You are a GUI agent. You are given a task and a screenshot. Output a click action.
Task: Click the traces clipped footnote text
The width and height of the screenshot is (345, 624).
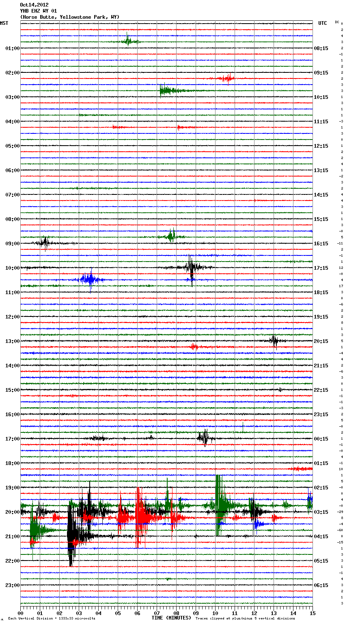[245, 619]
